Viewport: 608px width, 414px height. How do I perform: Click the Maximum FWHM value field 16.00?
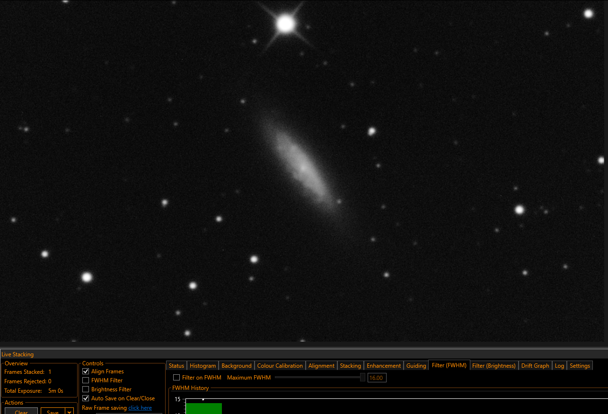click(x=377, y=378)
